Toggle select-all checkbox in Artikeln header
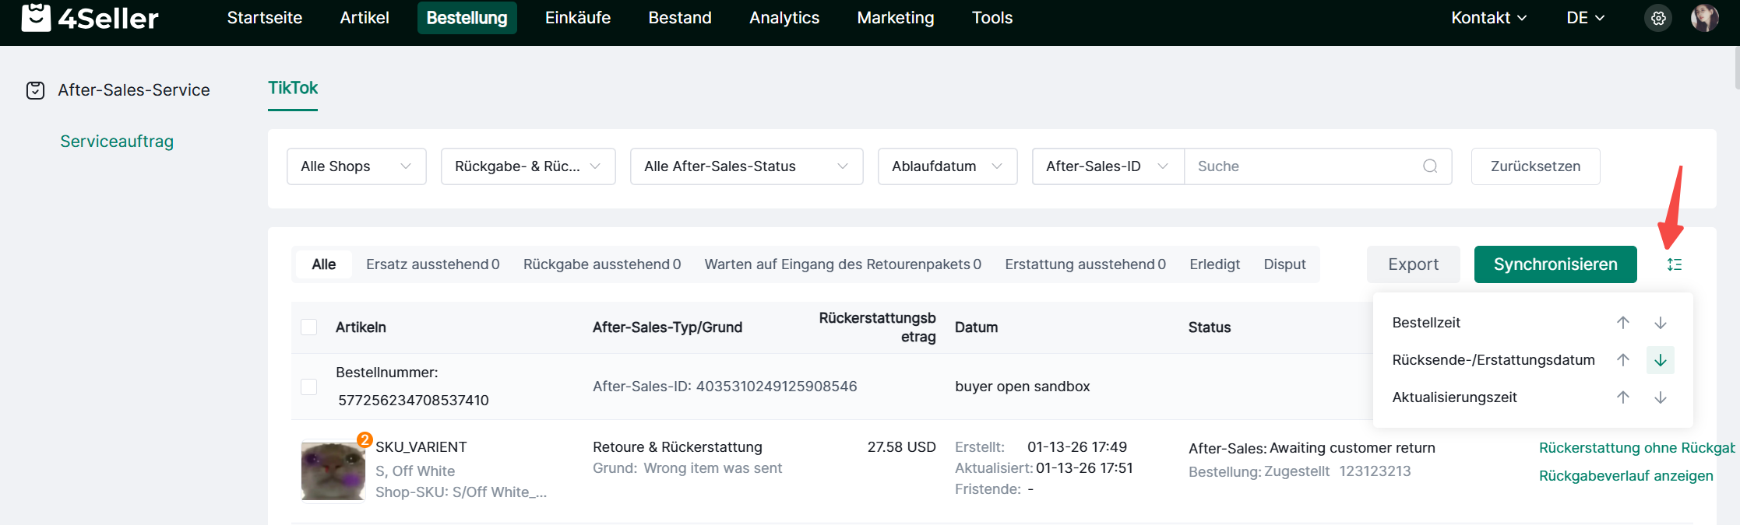The image size is (1740, 525). coord(309,327)
